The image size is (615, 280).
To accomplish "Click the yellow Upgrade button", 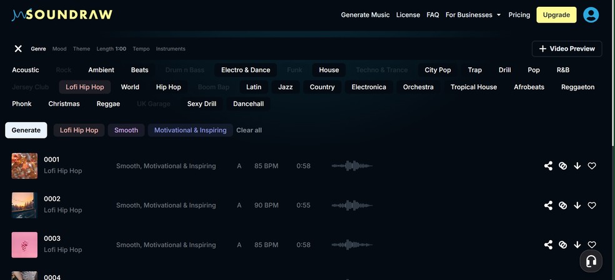I will click(556, 15).
